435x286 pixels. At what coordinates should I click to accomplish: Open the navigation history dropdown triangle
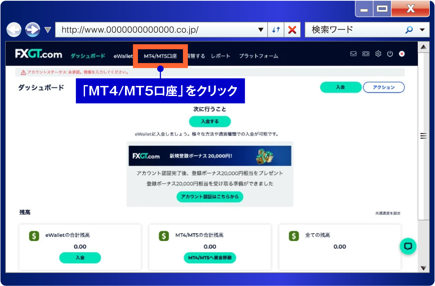(x=47, y=30)
